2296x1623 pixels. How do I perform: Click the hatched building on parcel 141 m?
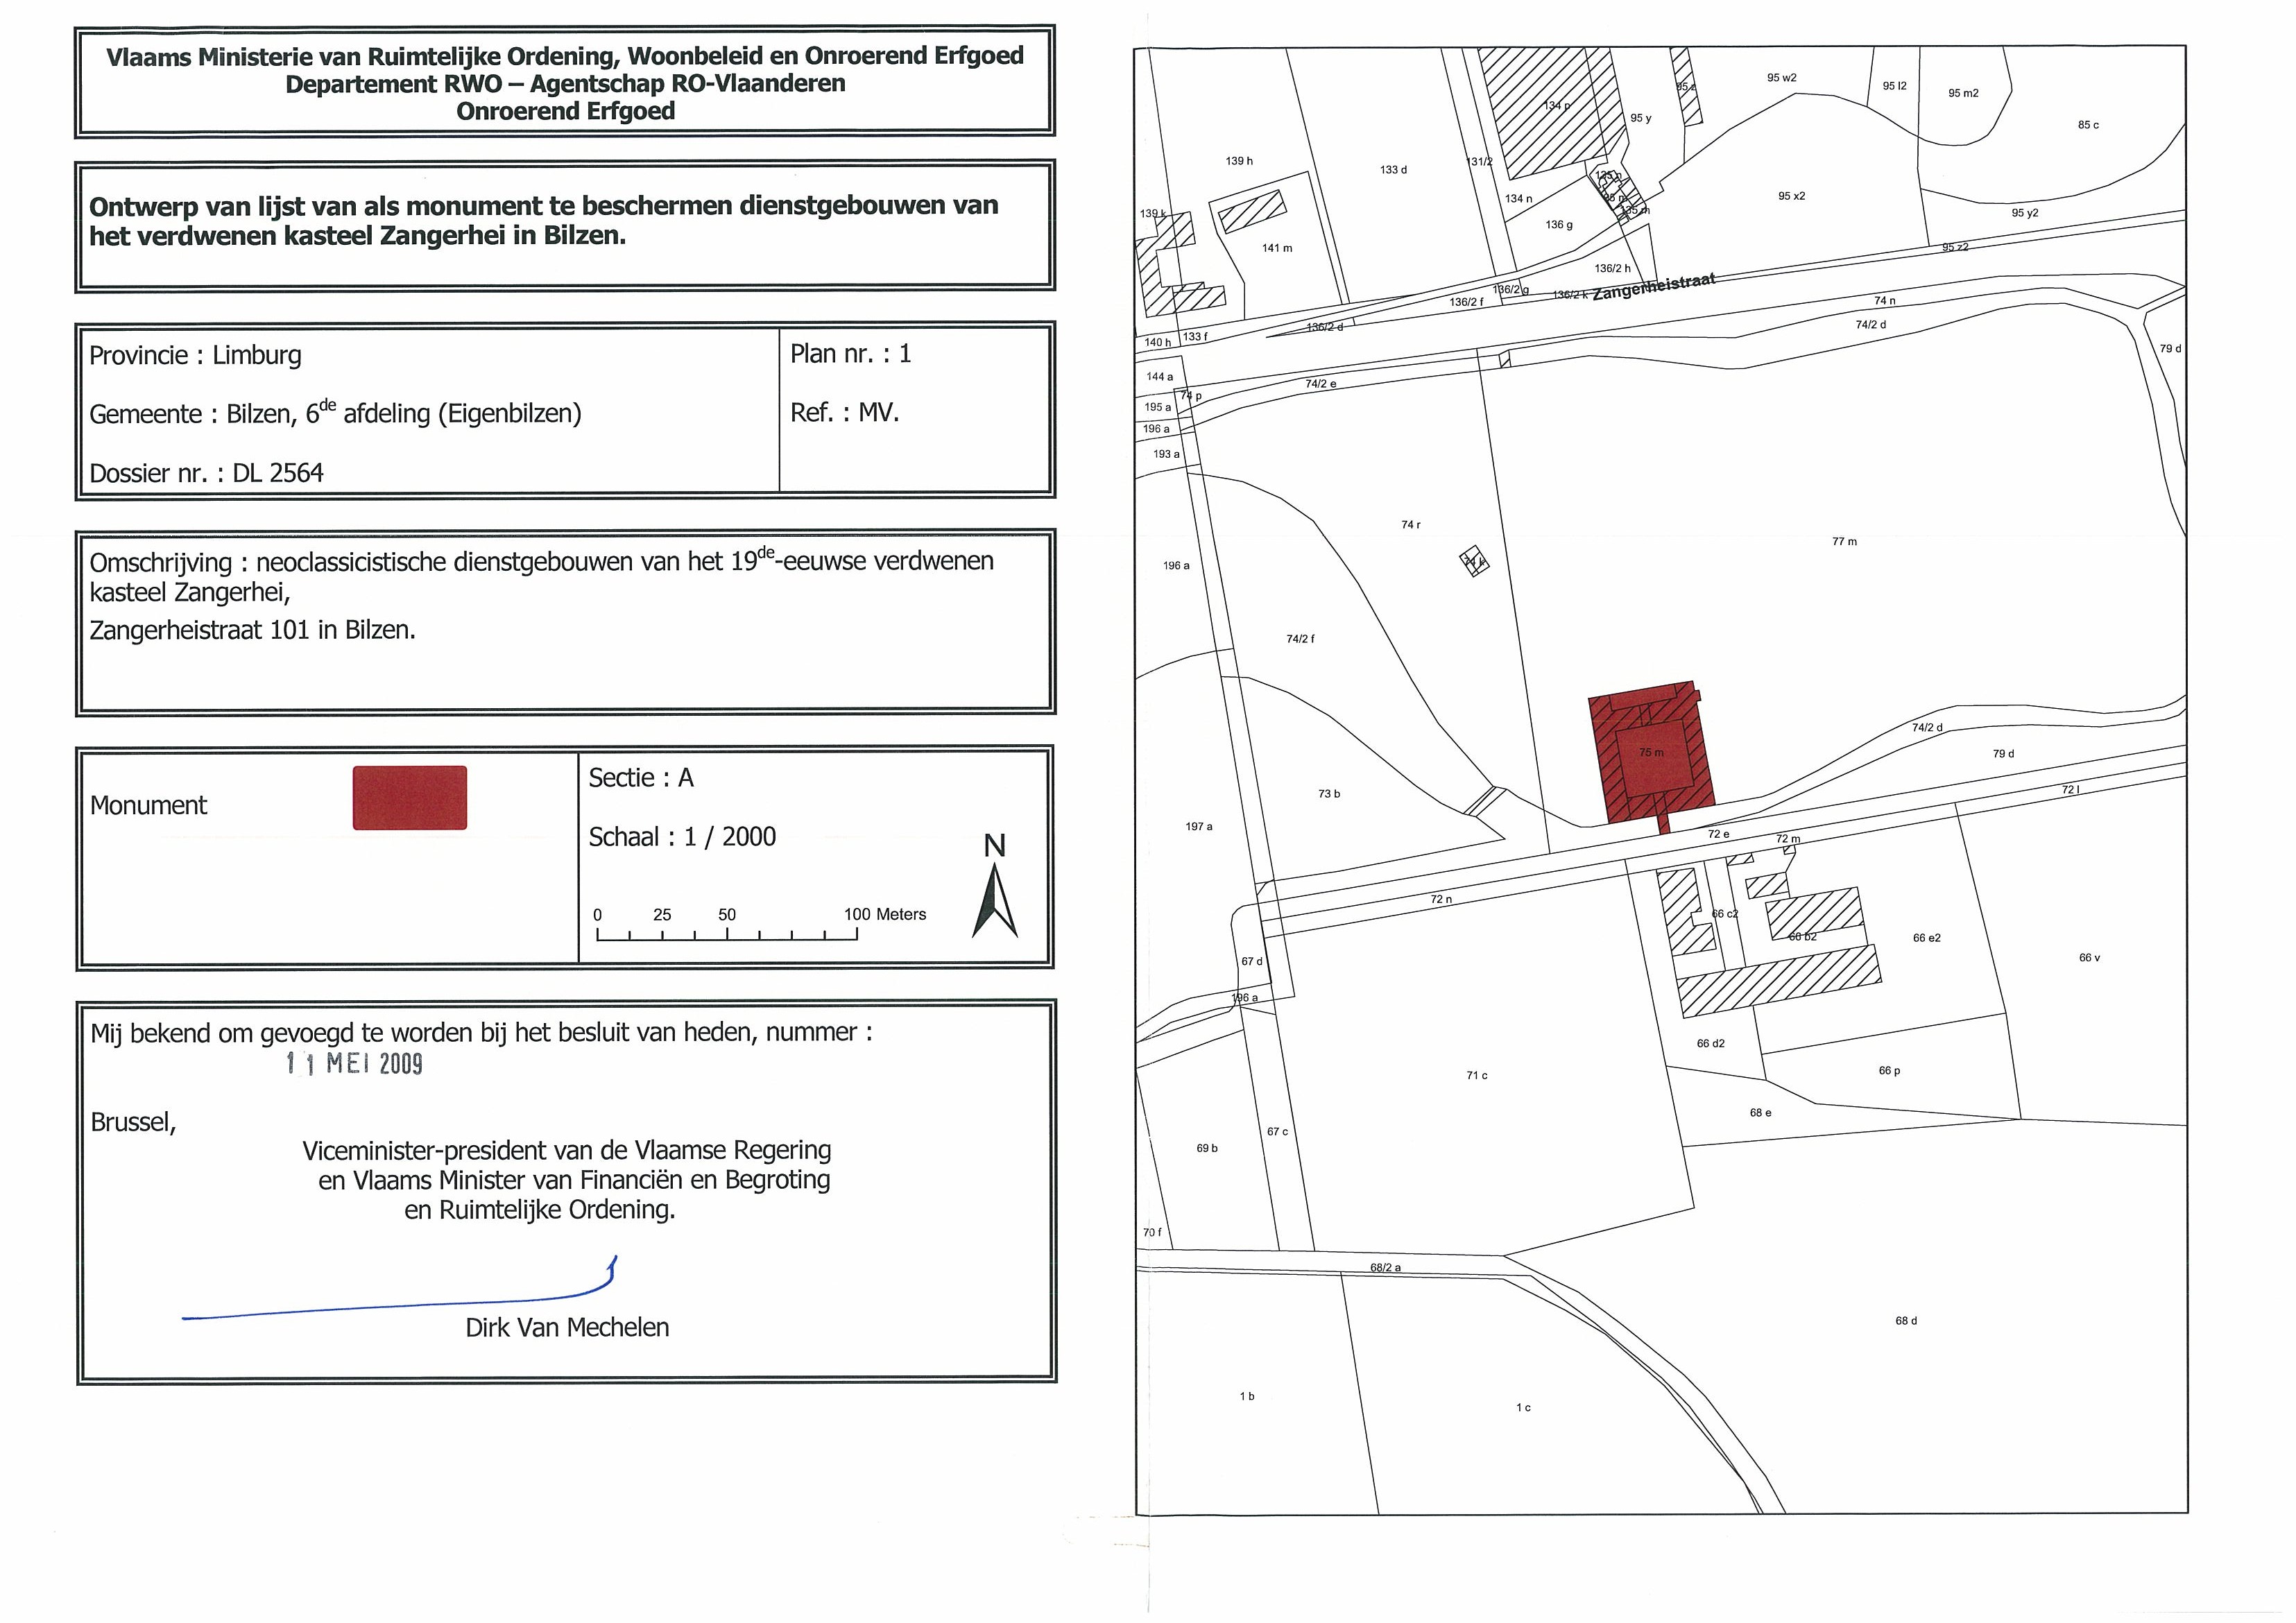click(x=1252, y=212)
